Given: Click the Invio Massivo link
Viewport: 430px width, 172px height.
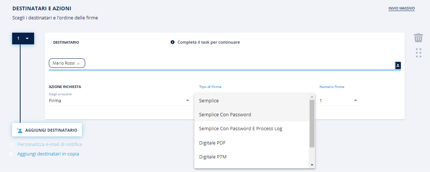Looking at the screenshot, I should 401,8.
